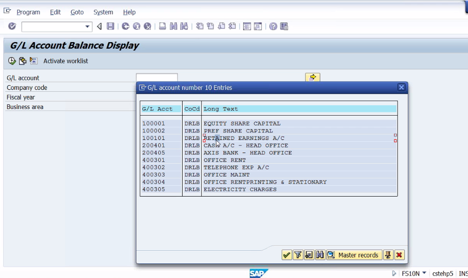Click the insert in personal list icon
Screen dimensions: 468x278
[x=309, y=255]
